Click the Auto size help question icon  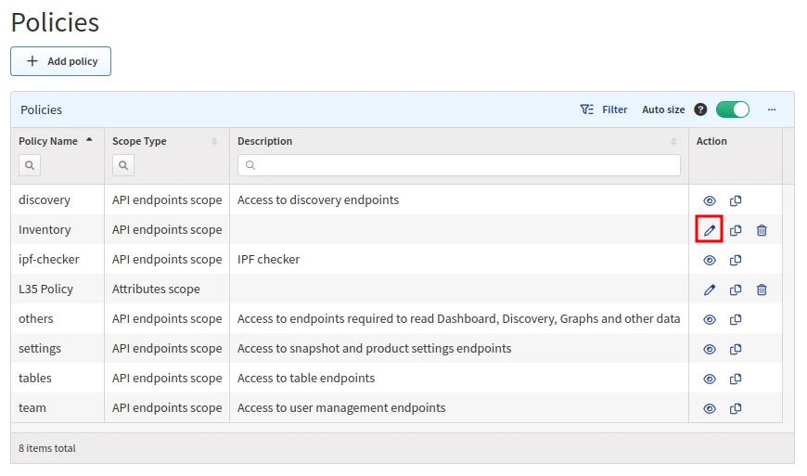(700, 109)
